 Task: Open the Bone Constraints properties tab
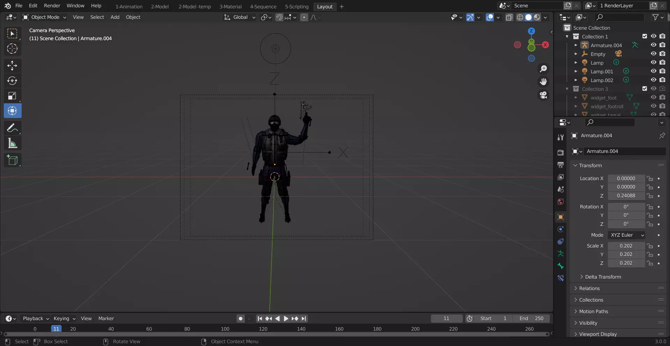click(x=560, y=278)
